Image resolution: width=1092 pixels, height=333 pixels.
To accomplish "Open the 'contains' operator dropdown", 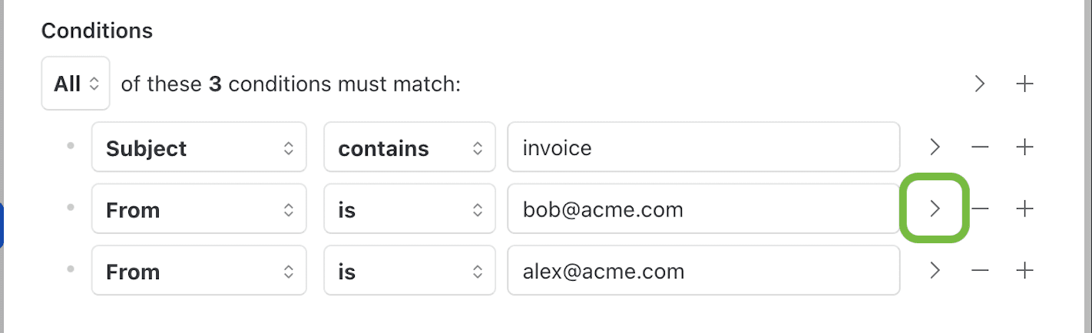I will click(409, 147).
